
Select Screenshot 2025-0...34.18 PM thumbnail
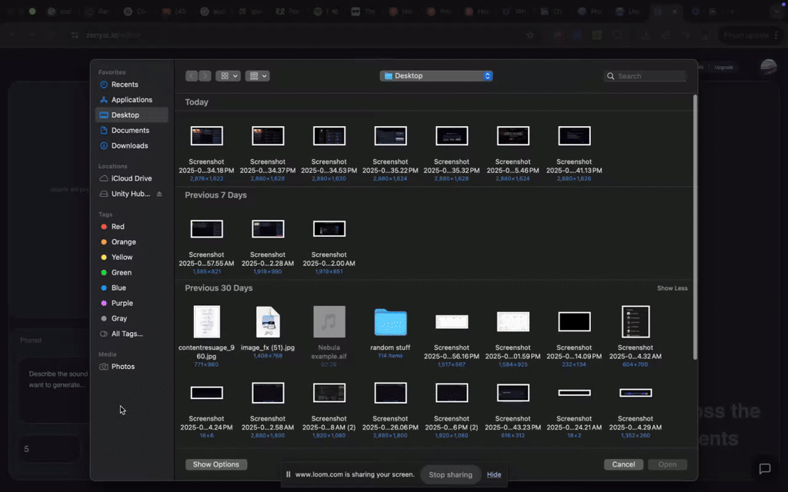click(206, 135)
